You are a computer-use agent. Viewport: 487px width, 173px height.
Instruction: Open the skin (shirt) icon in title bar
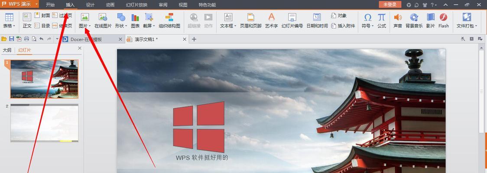[425, 5]
